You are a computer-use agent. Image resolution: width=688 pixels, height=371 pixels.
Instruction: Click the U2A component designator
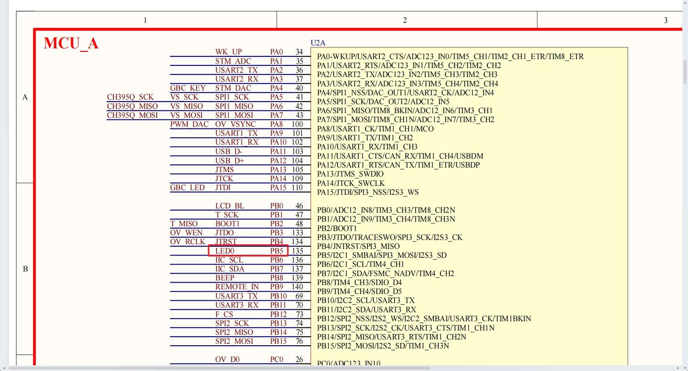(x=318, y=43)
